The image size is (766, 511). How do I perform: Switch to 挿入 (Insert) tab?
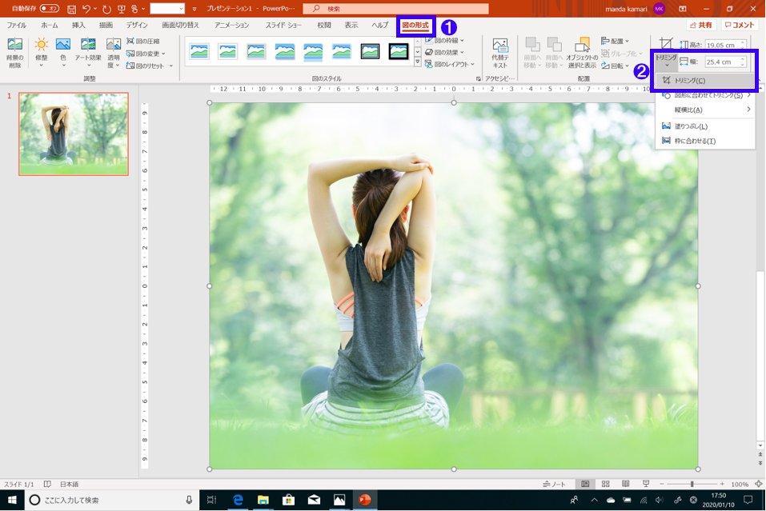[x=78, y=25]
